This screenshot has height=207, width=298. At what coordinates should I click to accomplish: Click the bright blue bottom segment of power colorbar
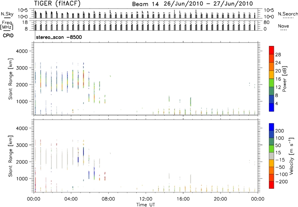point(272,107)
